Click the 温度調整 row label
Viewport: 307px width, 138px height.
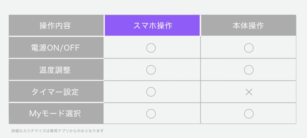click(x=56, y=70)
